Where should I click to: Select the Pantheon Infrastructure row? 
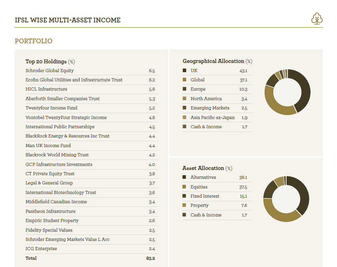[92, 211]
